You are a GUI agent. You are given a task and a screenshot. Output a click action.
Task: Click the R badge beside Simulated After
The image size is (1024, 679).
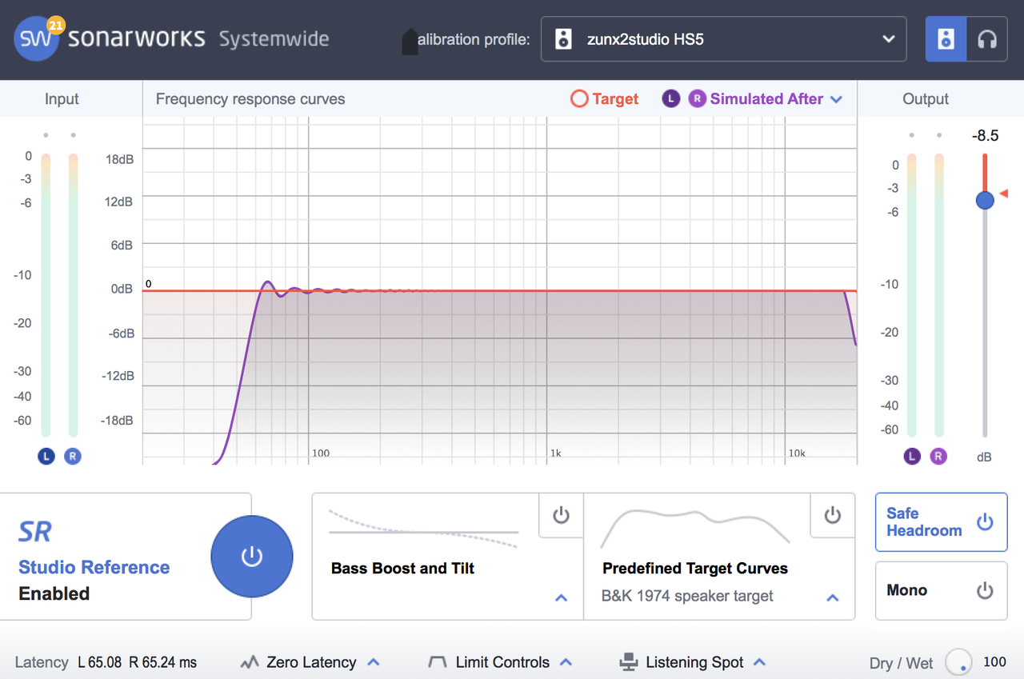pyautogui.click(x=698, y=99)
